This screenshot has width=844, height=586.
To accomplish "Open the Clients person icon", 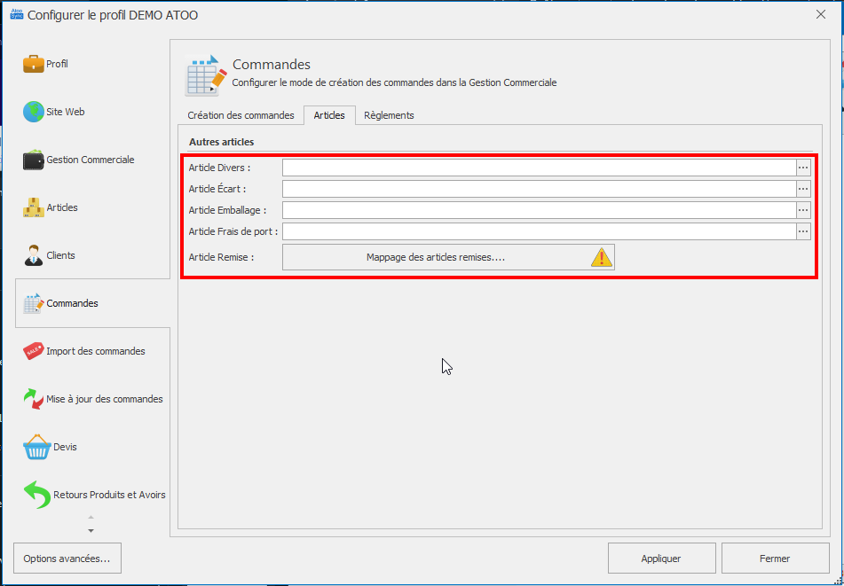I will 34,255.
